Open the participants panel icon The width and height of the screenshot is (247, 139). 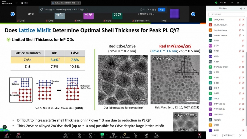tap(65, 134)
